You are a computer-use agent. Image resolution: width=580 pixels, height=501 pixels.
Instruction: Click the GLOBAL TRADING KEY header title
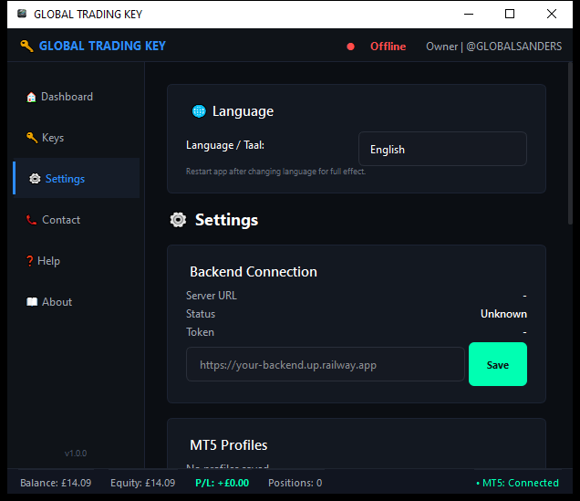102,46
